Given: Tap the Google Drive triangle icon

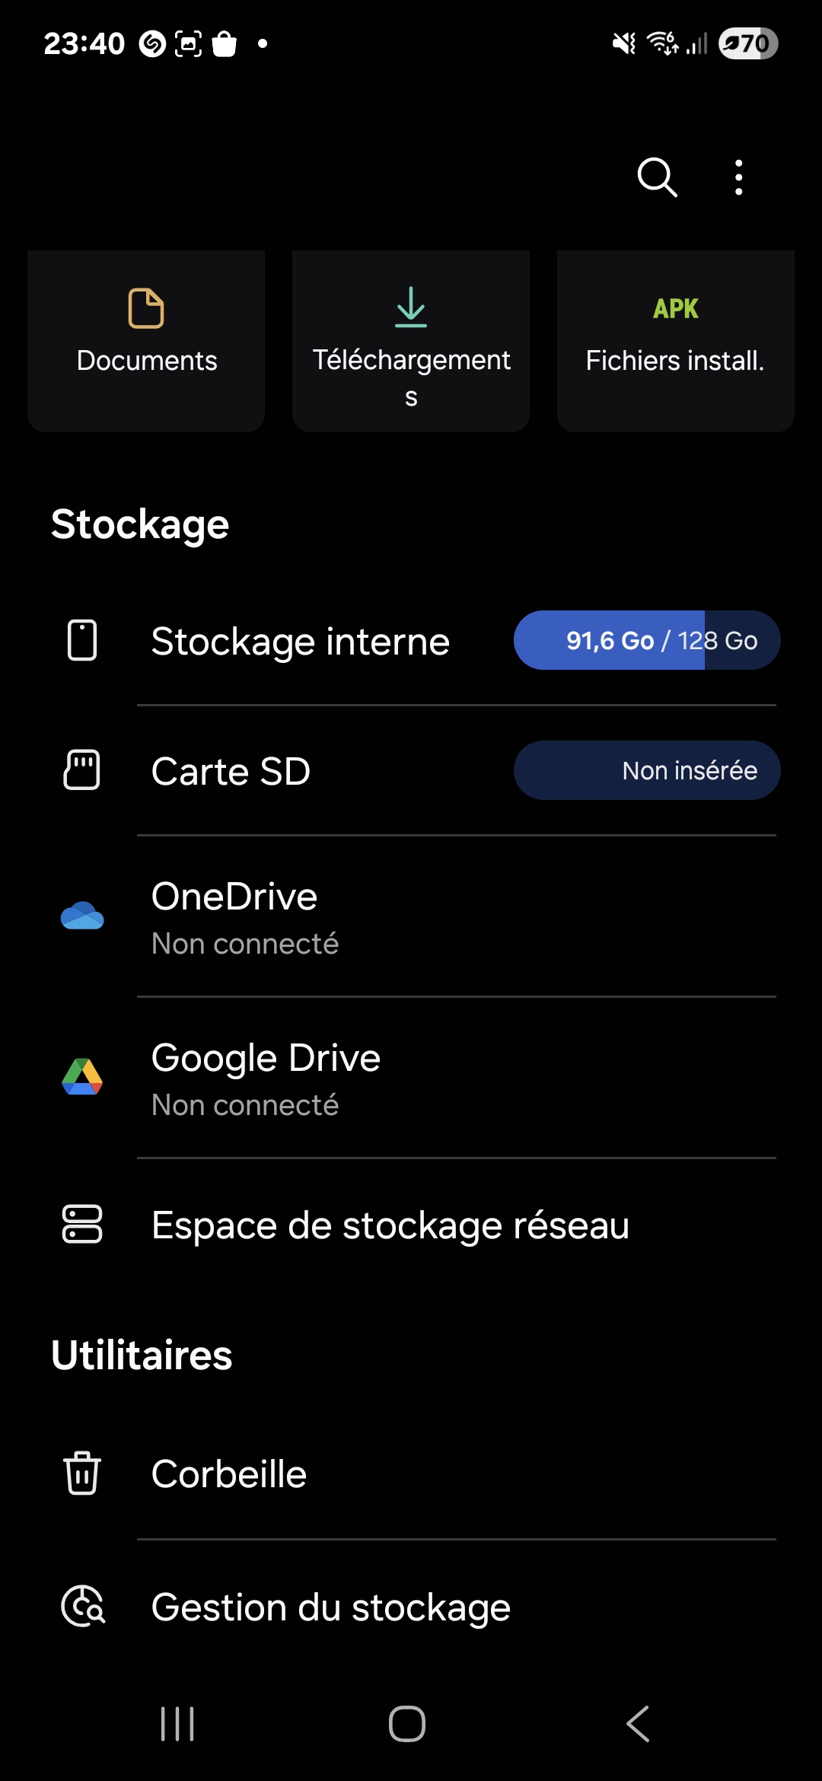Looking at the screenshot, I should [82, 1077].
